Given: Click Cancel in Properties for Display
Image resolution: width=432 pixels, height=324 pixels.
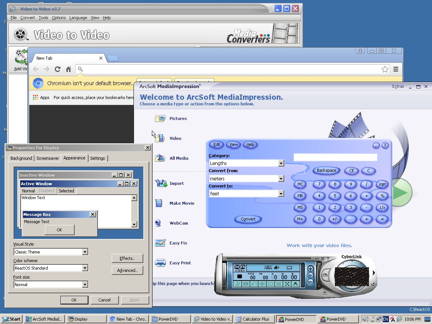Looking at the screenshot, I should click(x=104, y=300).
